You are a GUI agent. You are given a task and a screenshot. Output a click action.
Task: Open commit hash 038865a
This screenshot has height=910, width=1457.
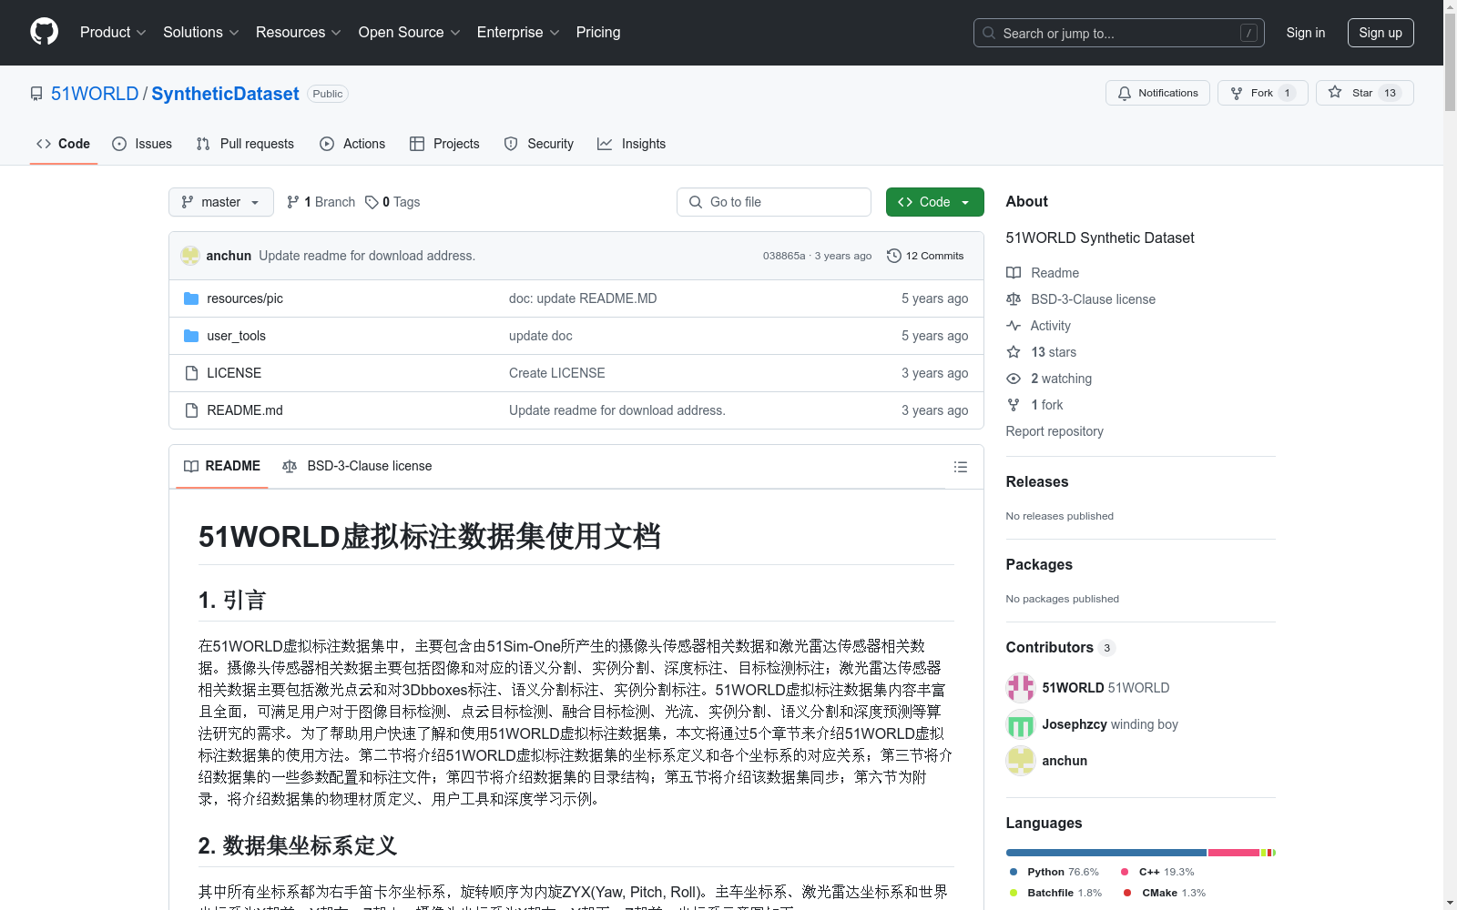(x=784, y=256)
